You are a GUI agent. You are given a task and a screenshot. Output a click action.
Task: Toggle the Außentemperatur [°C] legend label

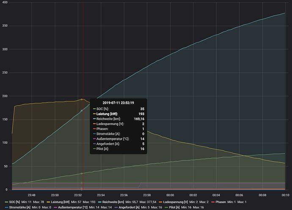[73, 207]
